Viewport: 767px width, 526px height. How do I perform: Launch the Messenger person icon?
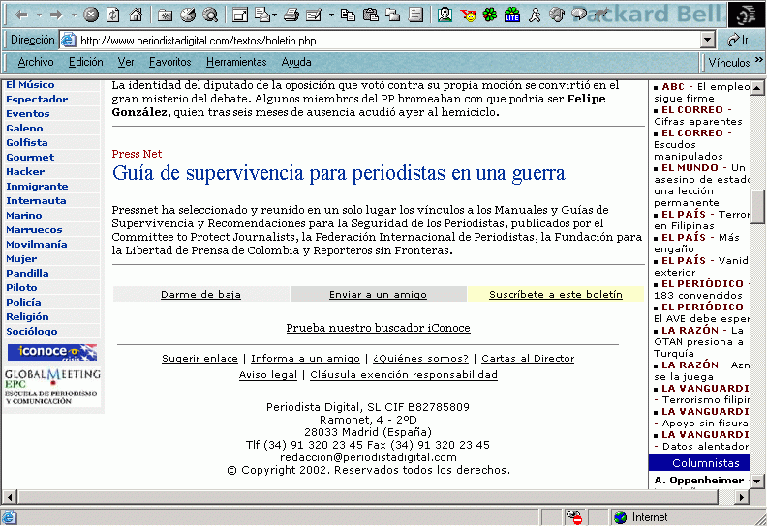[445, 15]
